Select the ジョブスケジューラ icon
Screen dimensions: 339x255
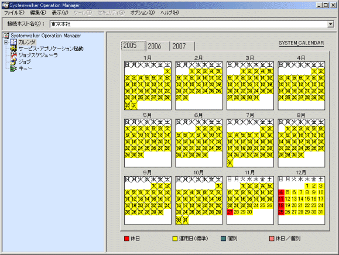pos(13,55)
